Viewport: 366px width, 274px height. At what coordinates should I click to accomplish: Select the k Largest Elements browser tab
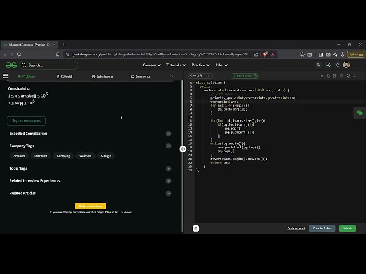tap(29, 45)
